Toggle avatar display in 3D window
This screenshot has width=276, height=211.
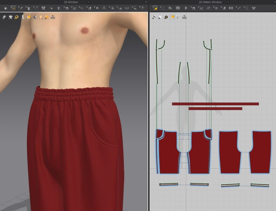(23, 17)
